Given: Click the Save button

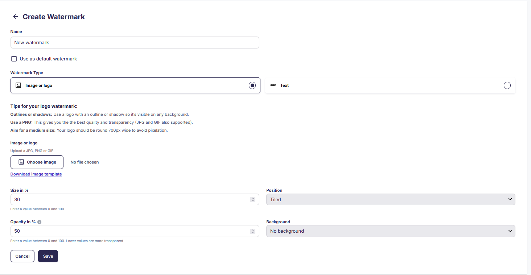Looking at the screenshot, I should pos(48,256).
